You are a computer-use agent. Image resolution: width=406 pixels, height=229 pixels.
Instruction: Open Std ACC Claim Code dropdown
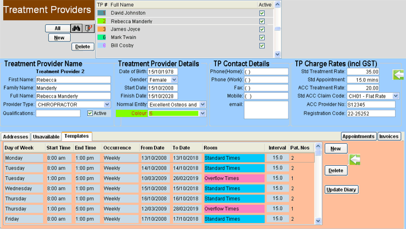[x=397, y=96]
